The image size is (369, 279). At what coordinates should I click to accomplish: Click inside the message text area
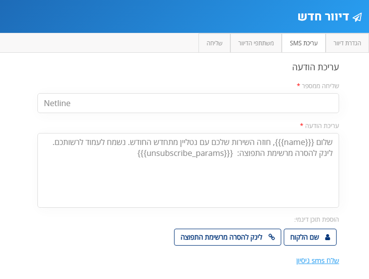coord(188,170)
